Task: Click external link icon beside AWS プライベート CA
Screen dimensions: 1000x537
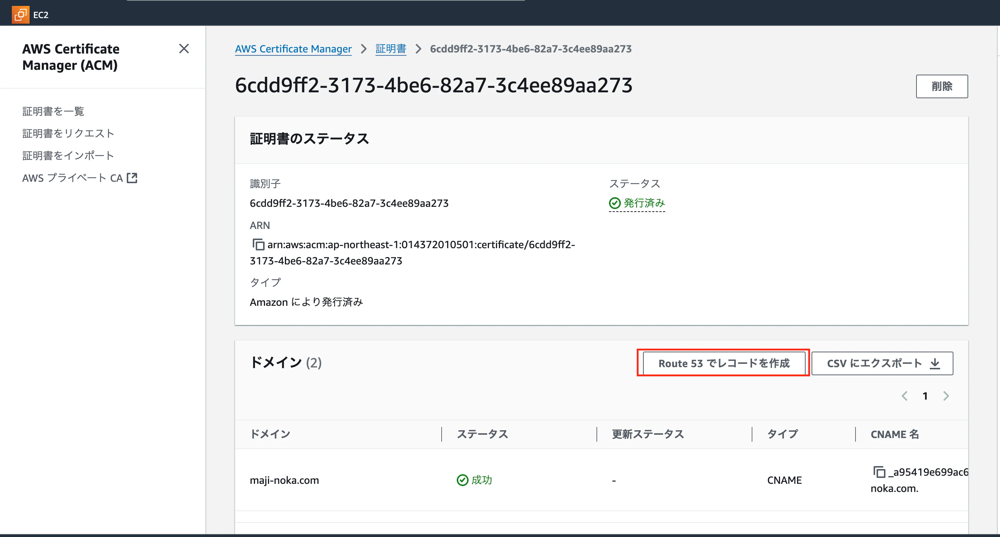Action: pos(132,178)
